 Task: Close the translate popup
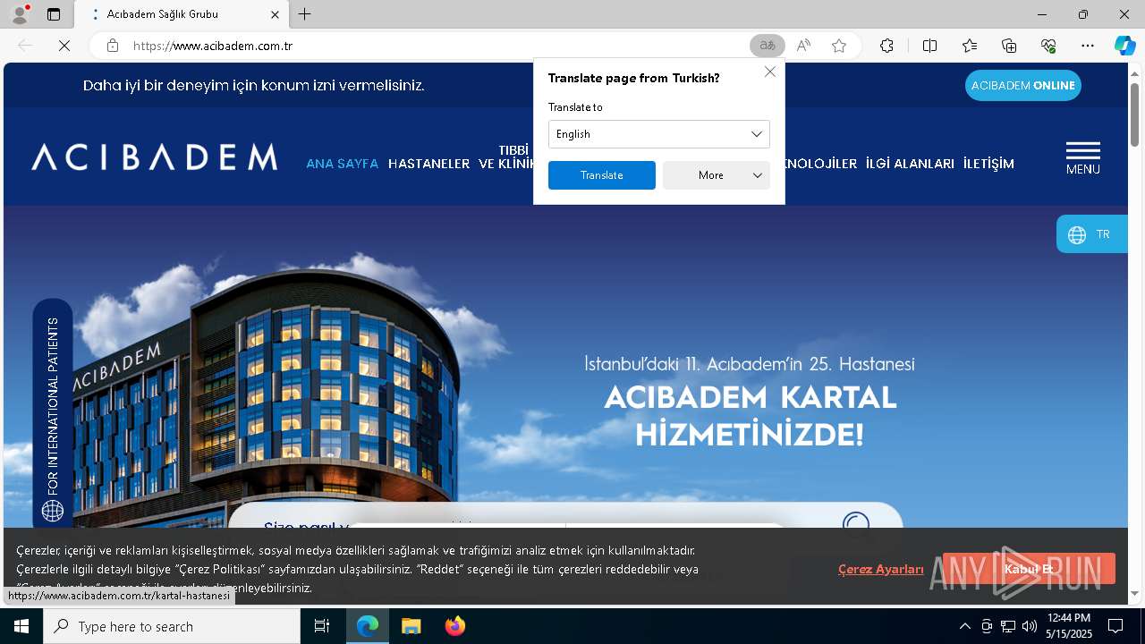click(769, 72)
